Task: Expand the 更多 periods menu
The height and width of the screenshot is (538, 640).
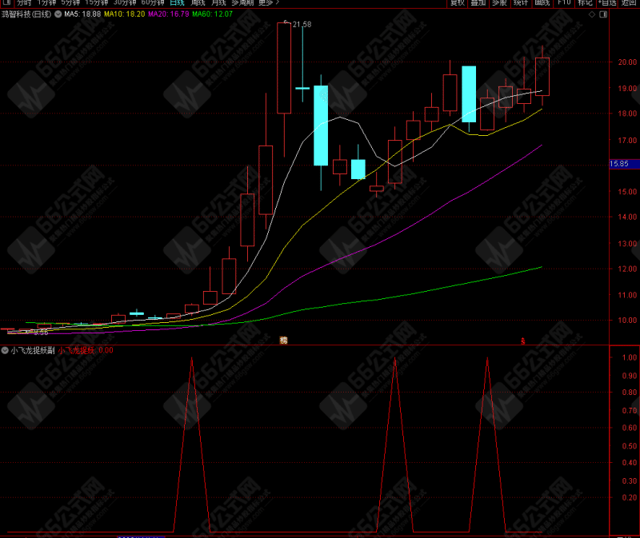Action: pyautogui.click(x=269, y=2)
